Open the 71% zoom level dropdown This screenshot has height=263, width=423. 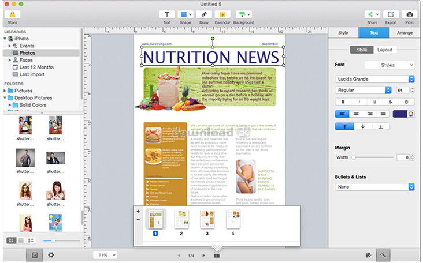106,254
